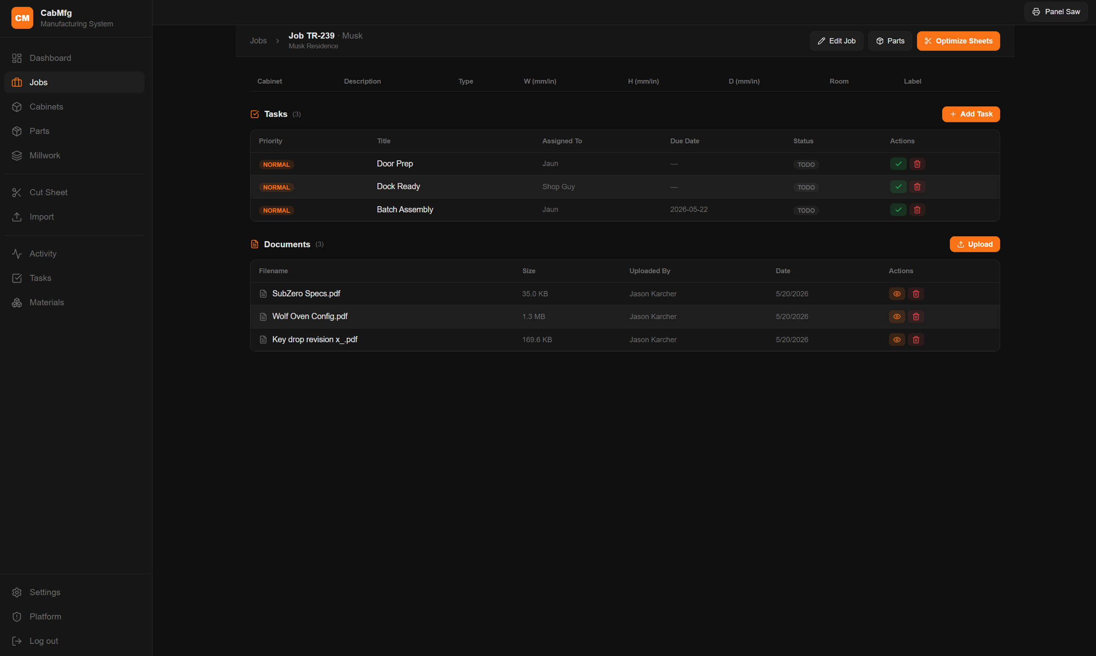1096x656 pixels.
Task: Click the TODO status of Door Prep
Action: point(806,164)
